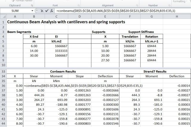
Task: Click the Format Painter tool
Action: click(22, 1)
